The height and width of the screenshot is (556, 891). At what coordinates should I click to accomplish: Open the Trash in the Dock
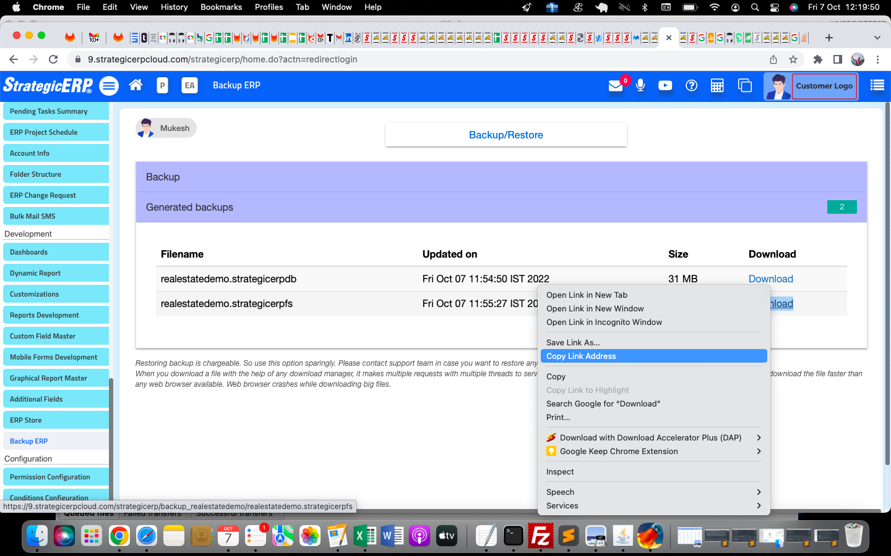[x=853, y=536]
